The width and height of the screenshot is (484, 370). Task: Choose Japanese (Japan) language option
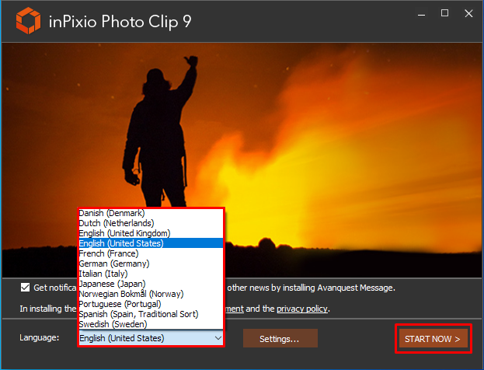point(151,284)
